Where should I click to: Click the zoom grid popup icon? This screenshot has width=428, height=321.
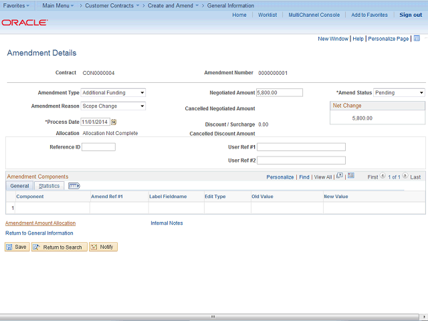(x=340, y=175)
